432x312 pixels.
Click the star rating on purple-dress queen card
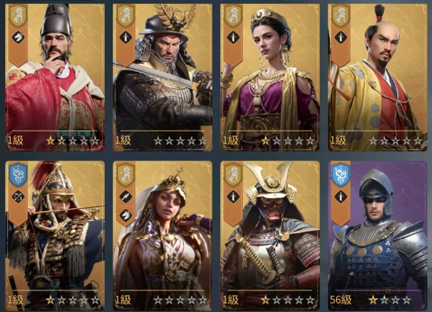click(x=288, y=141)
